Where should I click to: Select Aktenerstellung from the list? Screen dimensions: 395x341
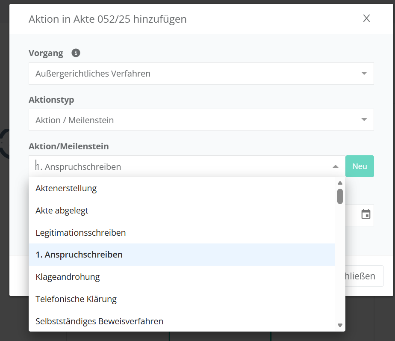click(66, 188)
